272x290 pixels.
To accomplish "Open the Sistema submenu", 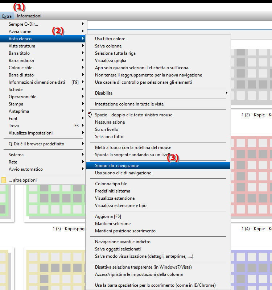I will click(x=42, y=155).
